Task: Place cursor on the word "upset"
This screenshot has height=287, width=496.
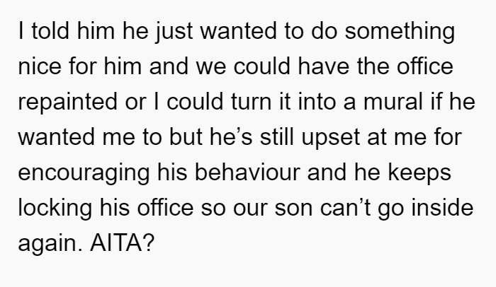Action: 331,139
